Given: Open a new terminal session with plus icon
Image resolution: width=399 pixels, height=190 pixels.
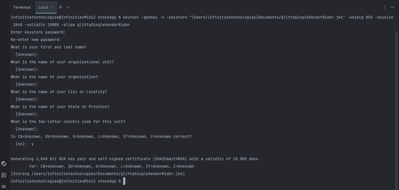Looking at the screenshot, I should coord(60,7).
